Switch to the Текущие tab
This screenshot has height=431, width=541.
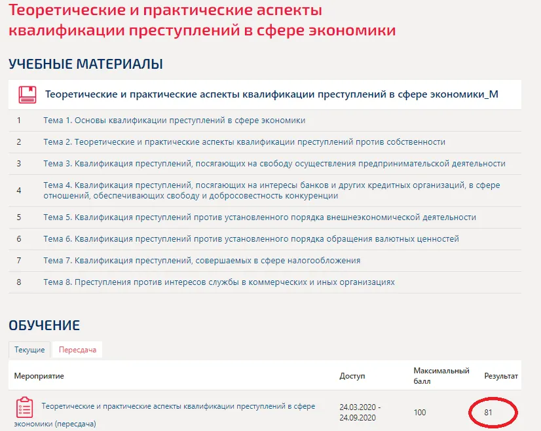29,350
